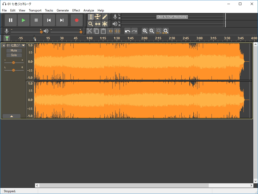The height and width of the screenshot is (194, 258).
Task: Click to Start Monitoring
Action: 172,17
